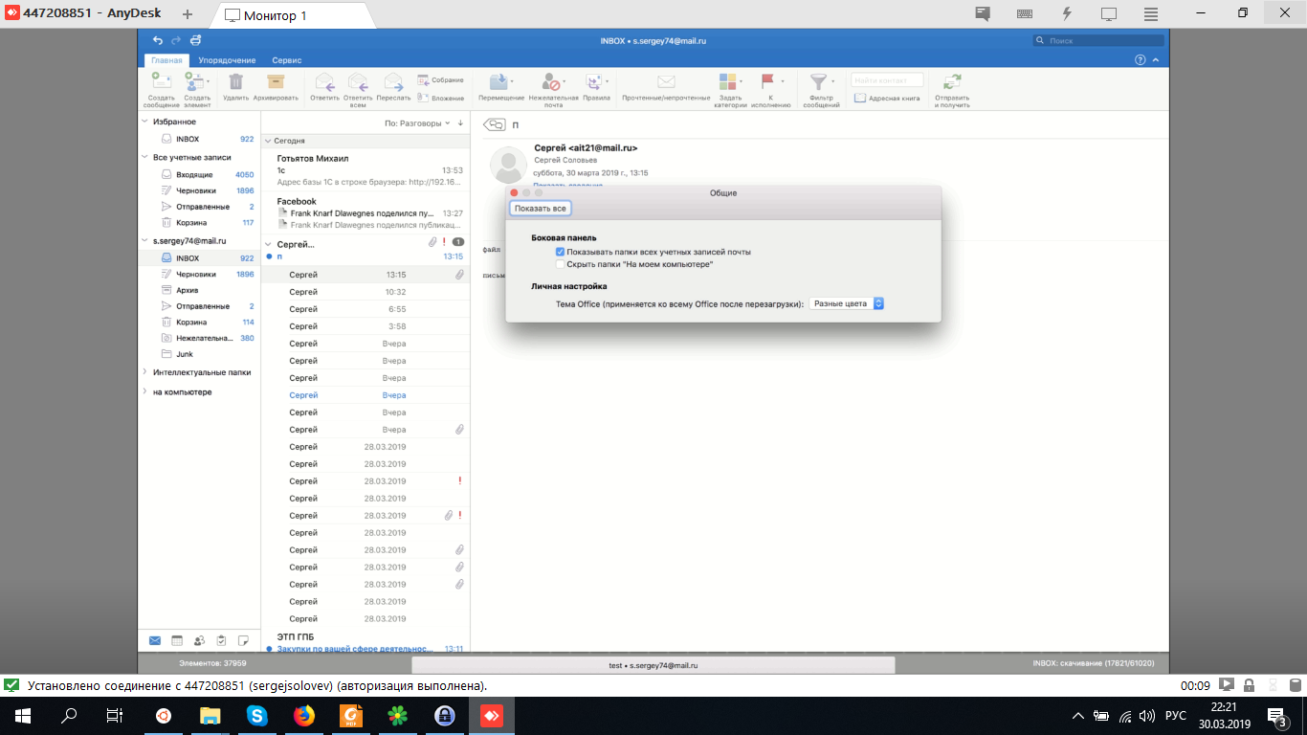Screen dimensions: 1307x735
Task: Click the Показать все button
Action: pos(541,209)
